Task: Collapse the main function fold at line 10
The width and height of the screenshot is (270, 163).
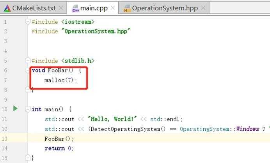Action: click(x=28, y=109)
